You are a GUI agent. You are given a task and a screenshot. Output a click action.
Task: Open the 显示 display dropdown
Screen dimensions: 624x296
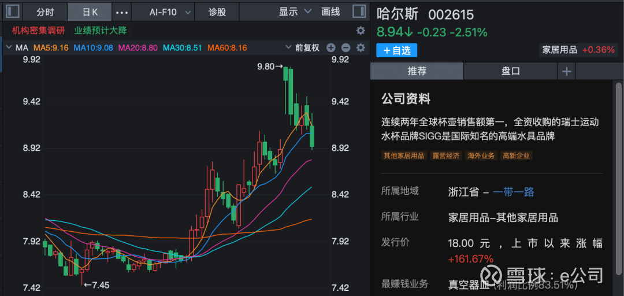(x=295, y=12)
